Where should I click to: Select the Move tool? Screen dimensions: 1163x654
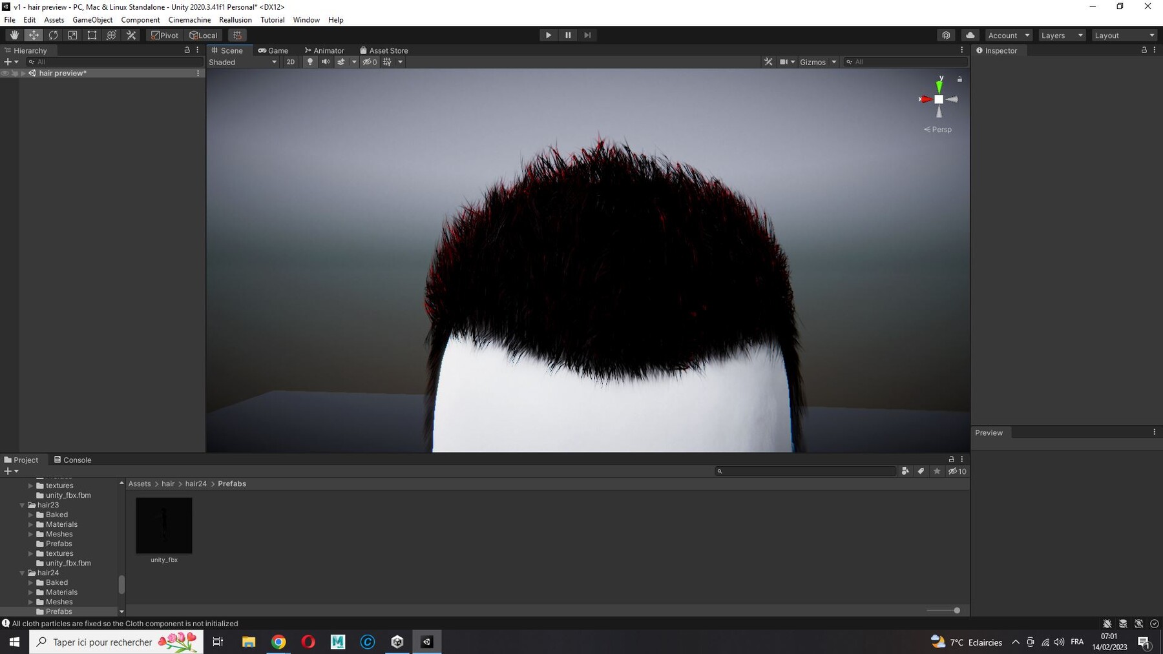pyautogui.click(x=34, y=36)
